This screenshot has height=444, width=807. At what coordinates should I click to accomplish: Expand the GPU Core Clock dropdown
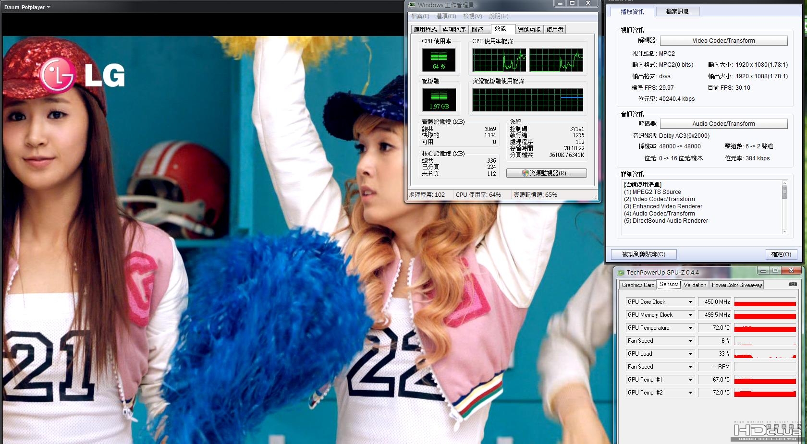(690, 302)
